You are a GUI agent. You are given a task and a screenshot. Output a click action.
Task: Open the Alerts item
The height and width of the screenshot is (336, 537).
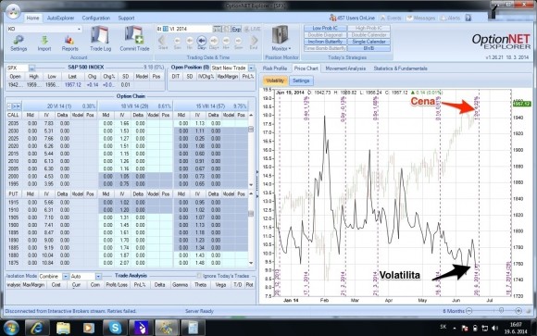(450, 18)
